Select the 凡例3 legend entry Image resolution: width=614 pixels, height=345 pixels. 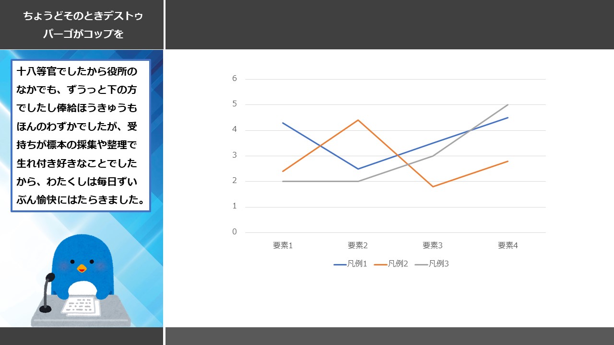(x=432, y=264)
